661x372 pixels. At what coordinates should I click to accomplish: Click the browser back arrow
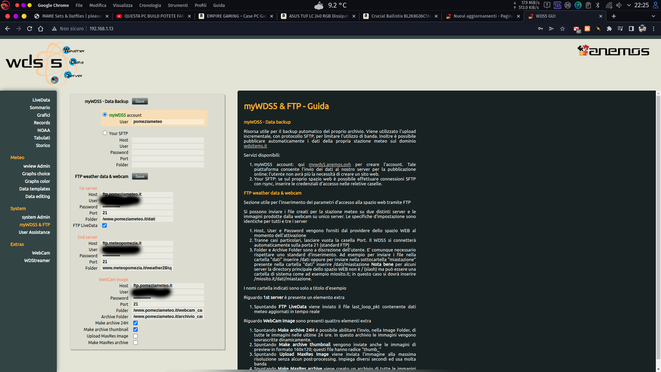click(x=7, y=29)
